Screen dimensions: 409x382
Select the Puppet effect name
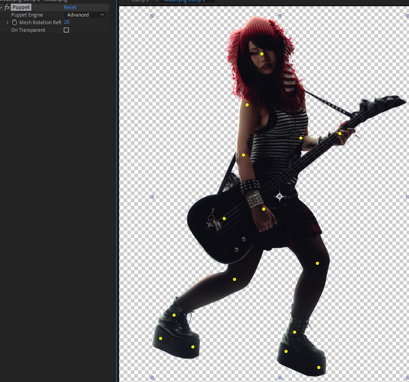(x=21, y=7)
